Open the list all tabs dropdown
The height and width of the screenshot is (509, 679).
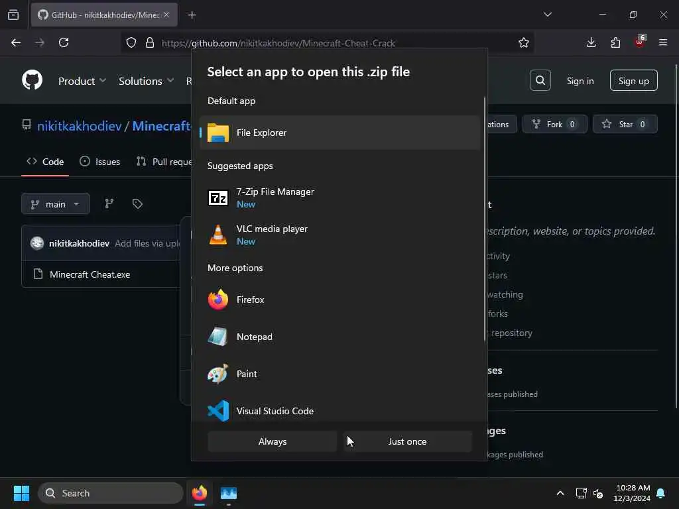pyautogui.click(x=548, y=15)
